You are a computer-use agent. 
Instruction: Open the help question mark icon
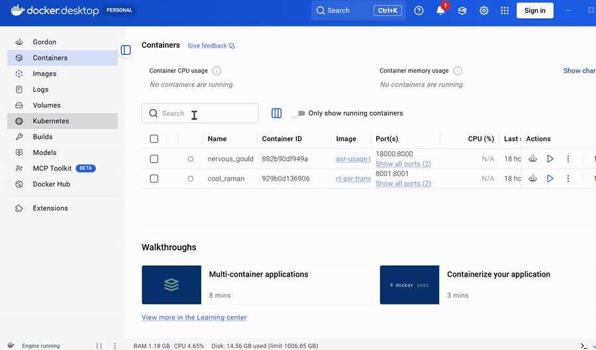coord(419,11)
